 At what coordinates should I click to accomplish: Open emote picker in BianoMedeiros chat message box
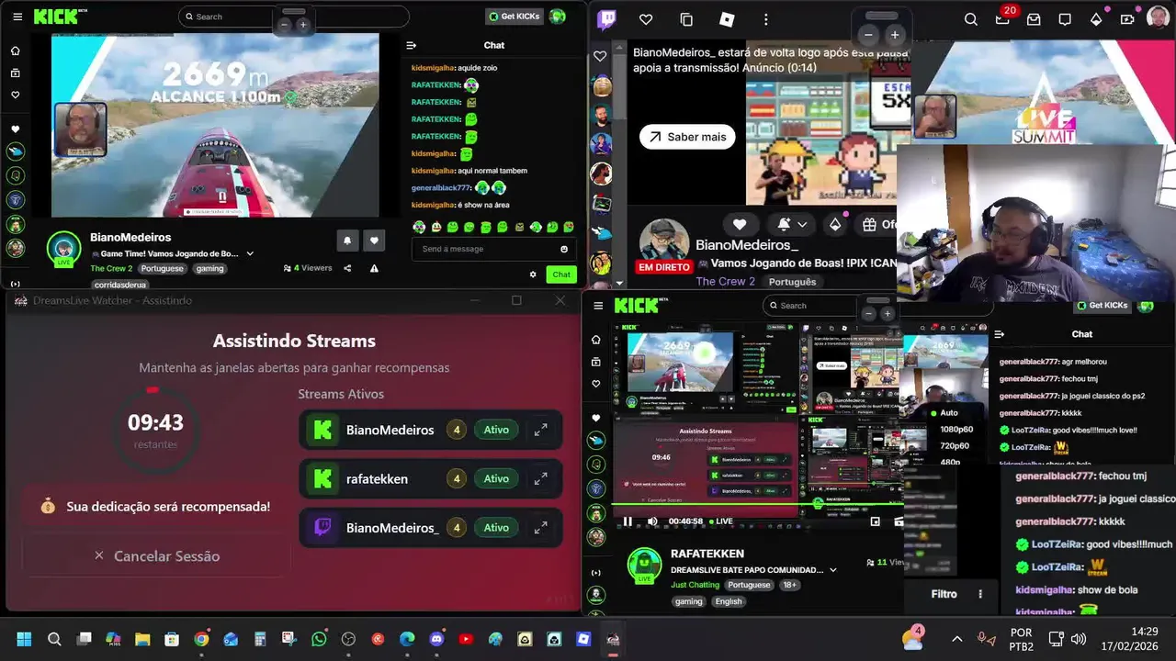click(x=564, y=249)
